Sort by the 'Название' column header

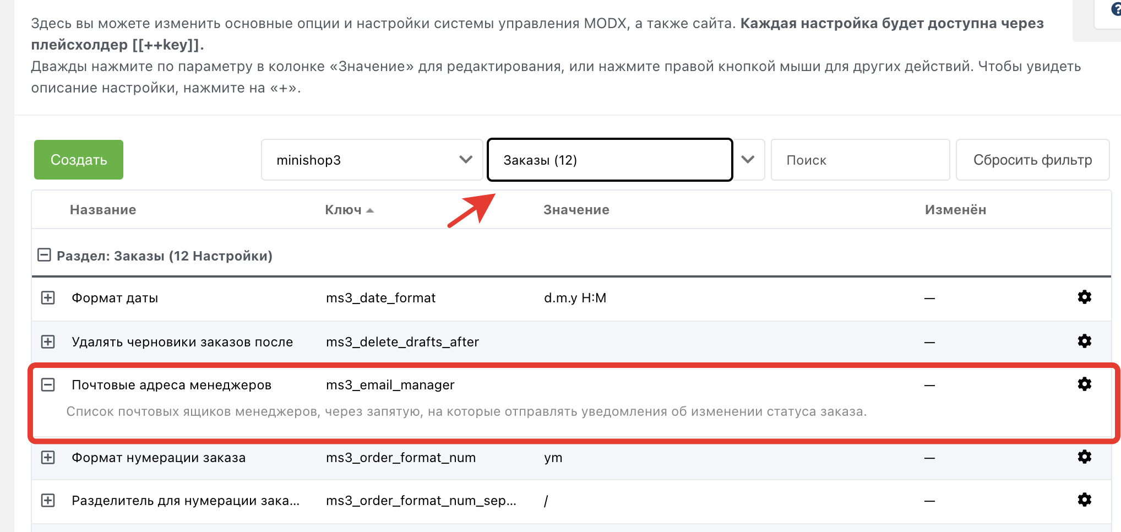tap(103, 210)
